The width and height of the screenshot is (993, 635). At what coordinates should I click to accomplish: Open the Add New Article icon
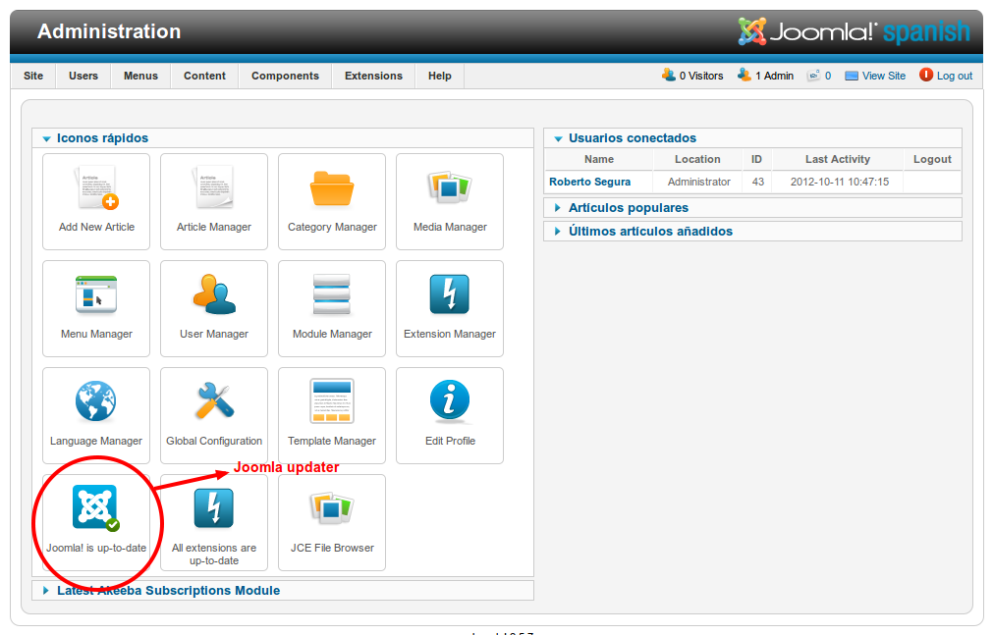[95, 201]
